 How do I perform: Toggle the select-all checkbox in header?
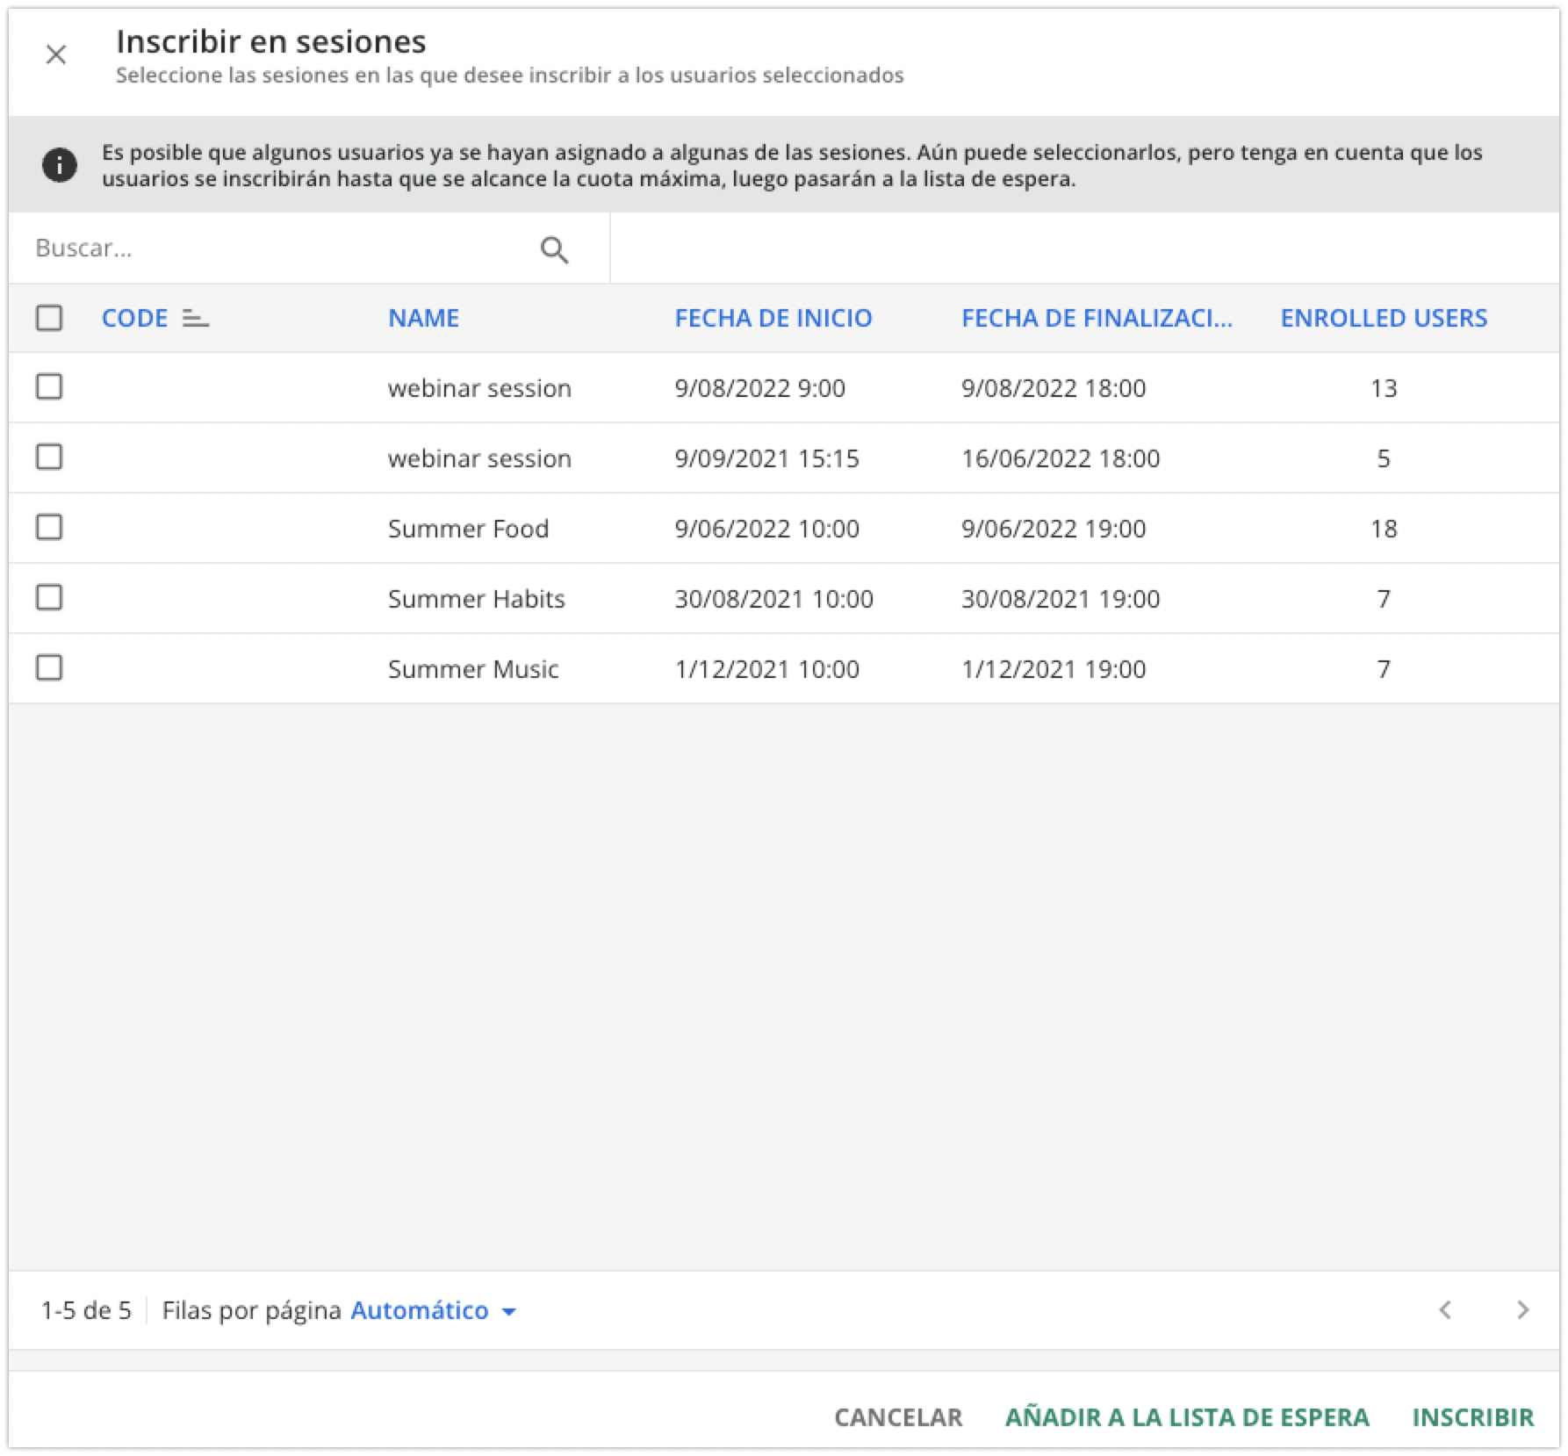49,318
